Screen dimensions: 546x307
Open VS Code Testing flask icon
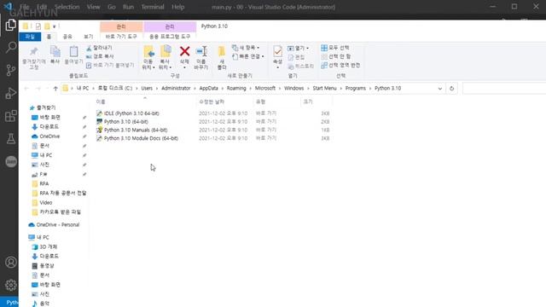[10, 138]
